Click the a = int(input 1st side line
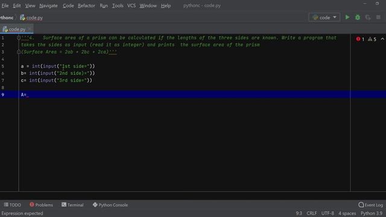Image resolution: width=386 pixels, height=217 pixels. (x=58, y=66)
